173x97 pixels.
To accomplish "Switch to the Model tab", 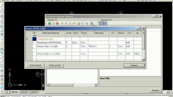I will coord(15,92).
